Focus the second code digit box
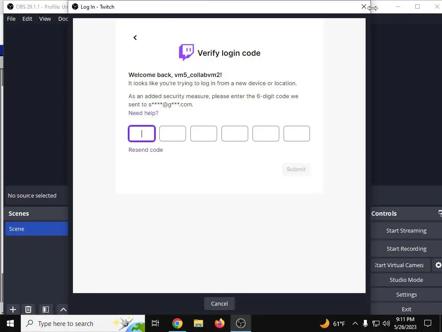 click(173, 134)
